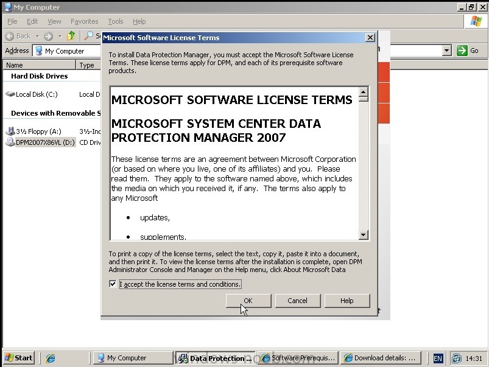Switch to My Computer taskbar button
The image size is (489, 367).
[x=133, y=358]
